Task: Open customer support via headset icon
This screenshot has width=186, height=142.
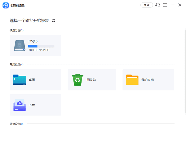Action: click(x=158, y=5)
